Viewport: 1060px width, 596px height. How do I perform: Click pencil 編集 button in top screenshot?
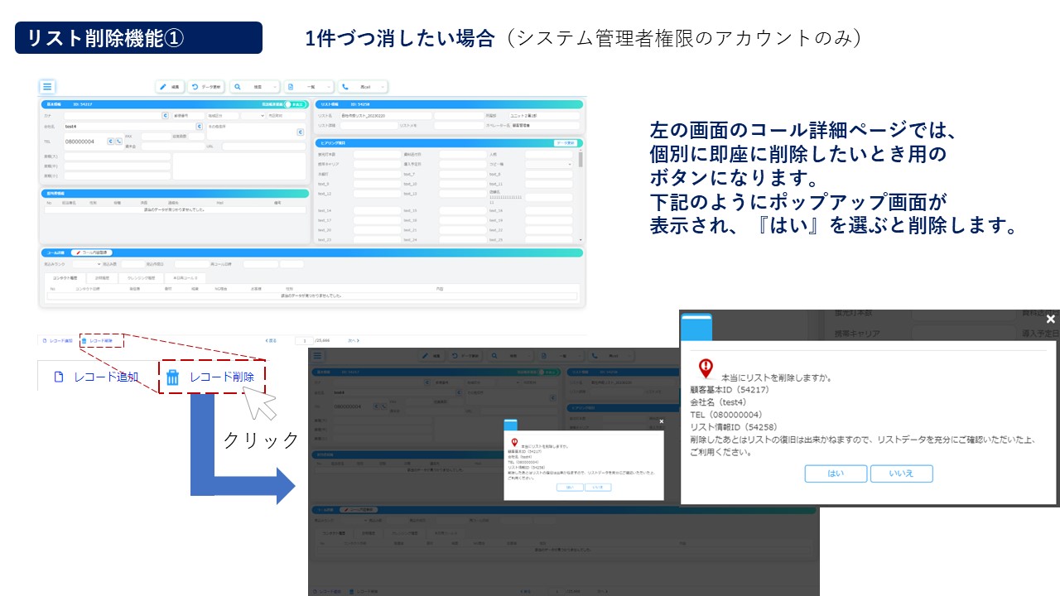[x=170, y=87]
